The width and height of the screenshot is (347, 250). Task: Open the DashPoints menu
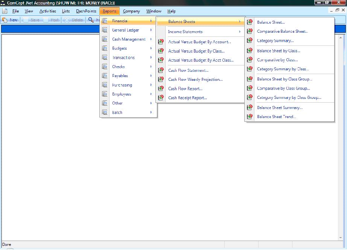(86, 11)
